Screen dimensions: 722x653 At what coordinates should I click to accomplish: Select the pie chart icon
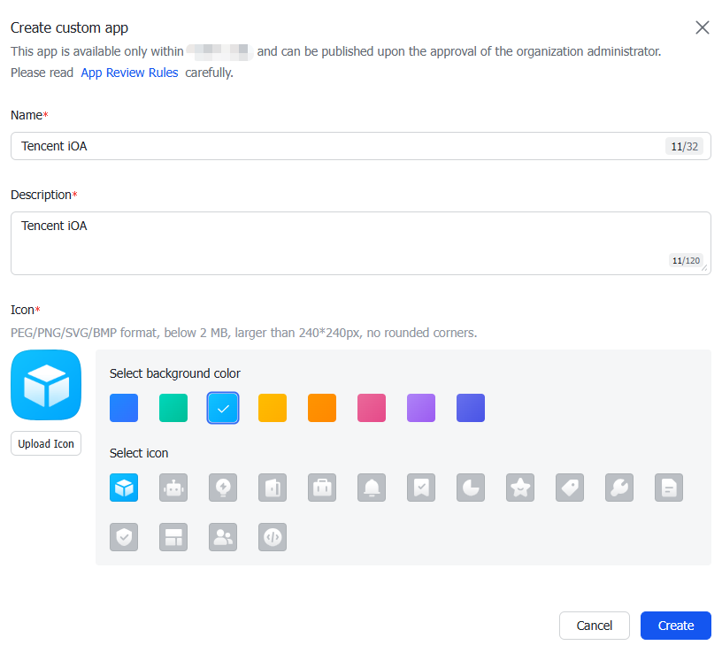pos(471,488)
